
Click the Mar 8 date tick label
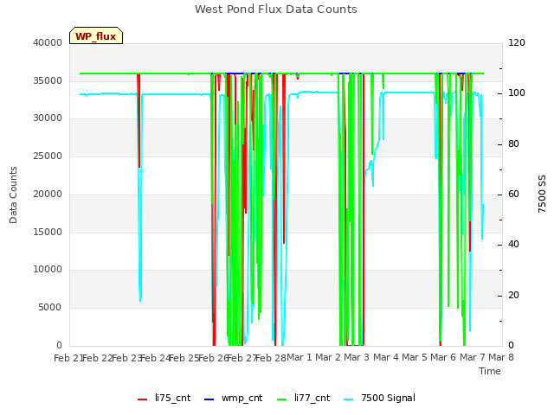point(501,357)
